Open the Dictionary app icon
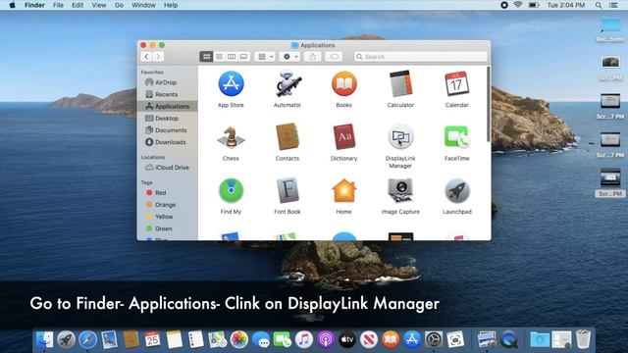The image size is (628, 353). (344, 137)
